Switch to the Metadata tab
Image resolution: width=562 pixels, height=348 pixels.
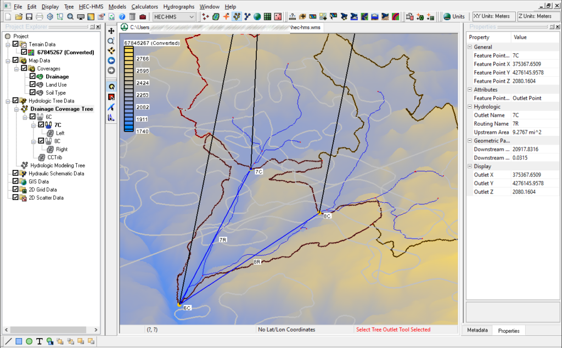[x=477, y=330]
